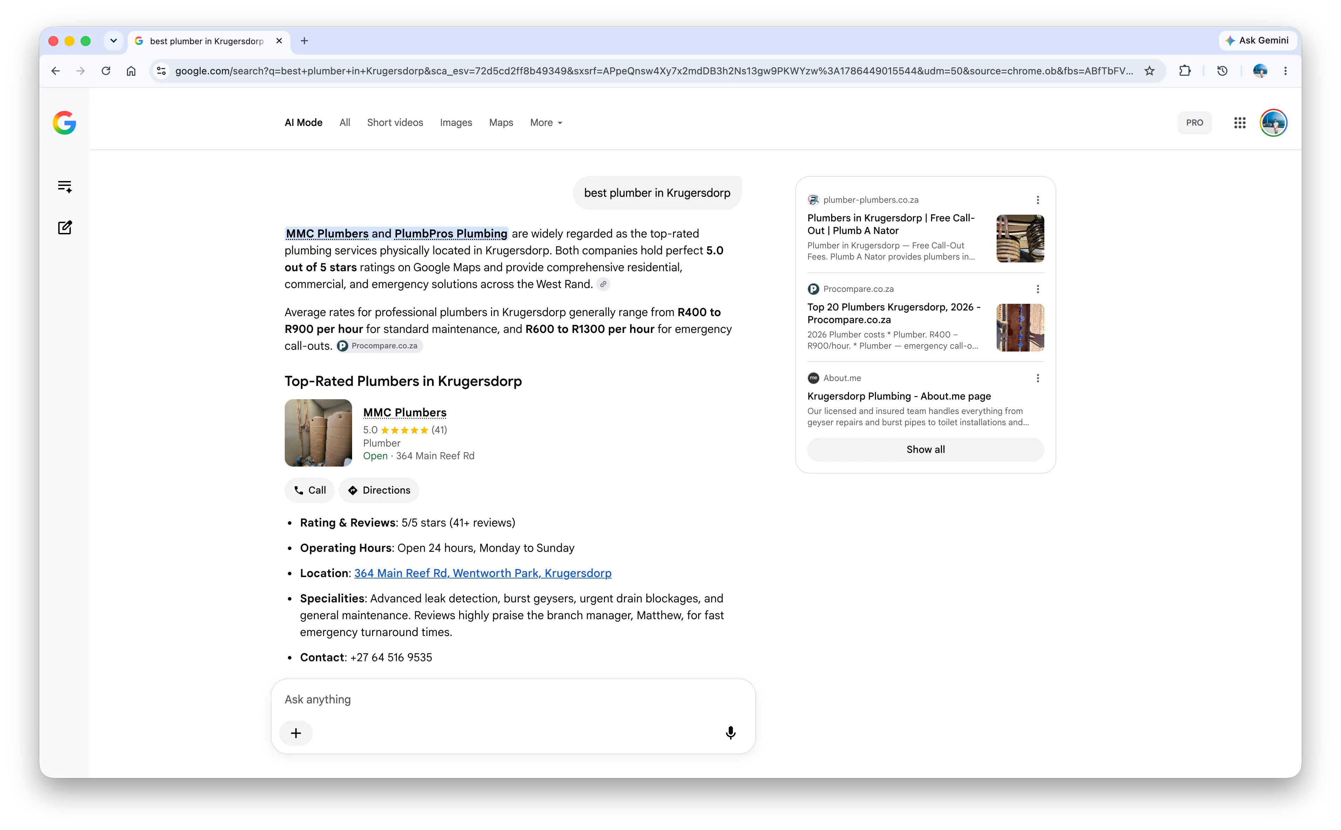The width and height of the screenshot is (1341, 830).
Task: Open options for Procompare.co.za result
Action: [1038, 289]
